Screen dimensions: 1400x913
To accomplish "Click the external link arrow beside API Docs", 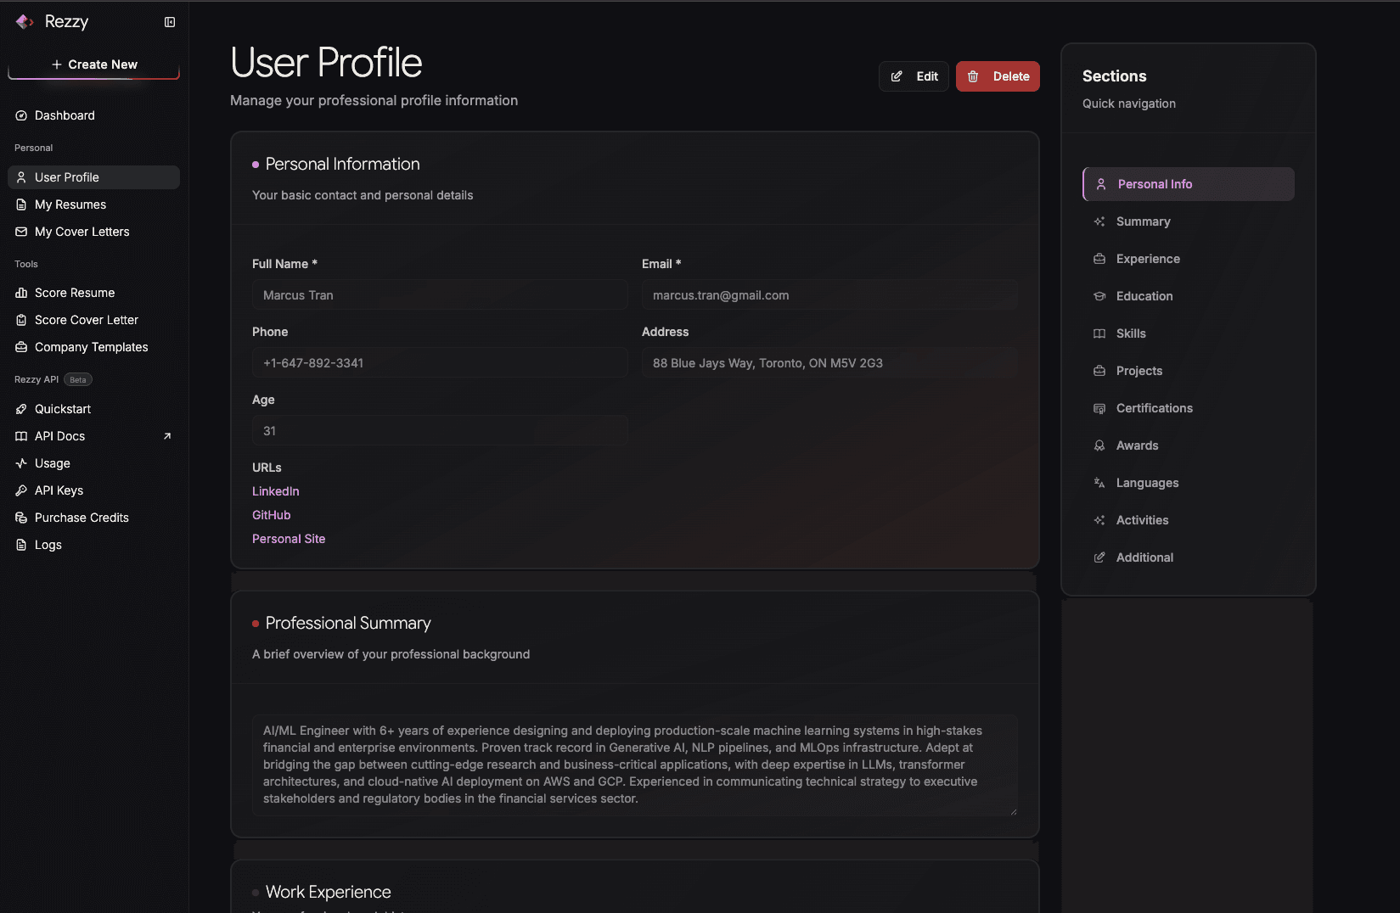I will point(167,435).
